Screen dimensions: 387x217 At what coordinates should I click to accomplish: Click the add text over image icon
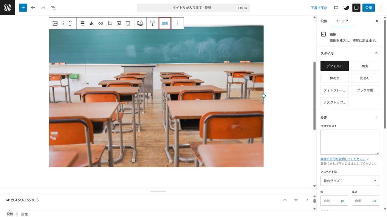(119, 23)
